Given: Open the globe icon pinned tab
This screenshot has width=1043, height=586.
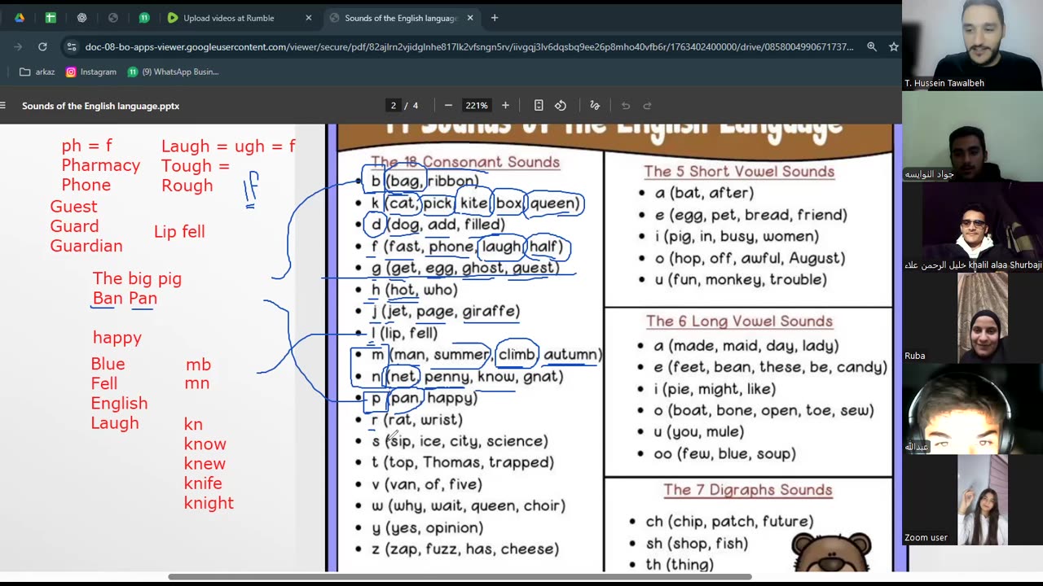Looking at the screenshot, I should pos(112,18).
